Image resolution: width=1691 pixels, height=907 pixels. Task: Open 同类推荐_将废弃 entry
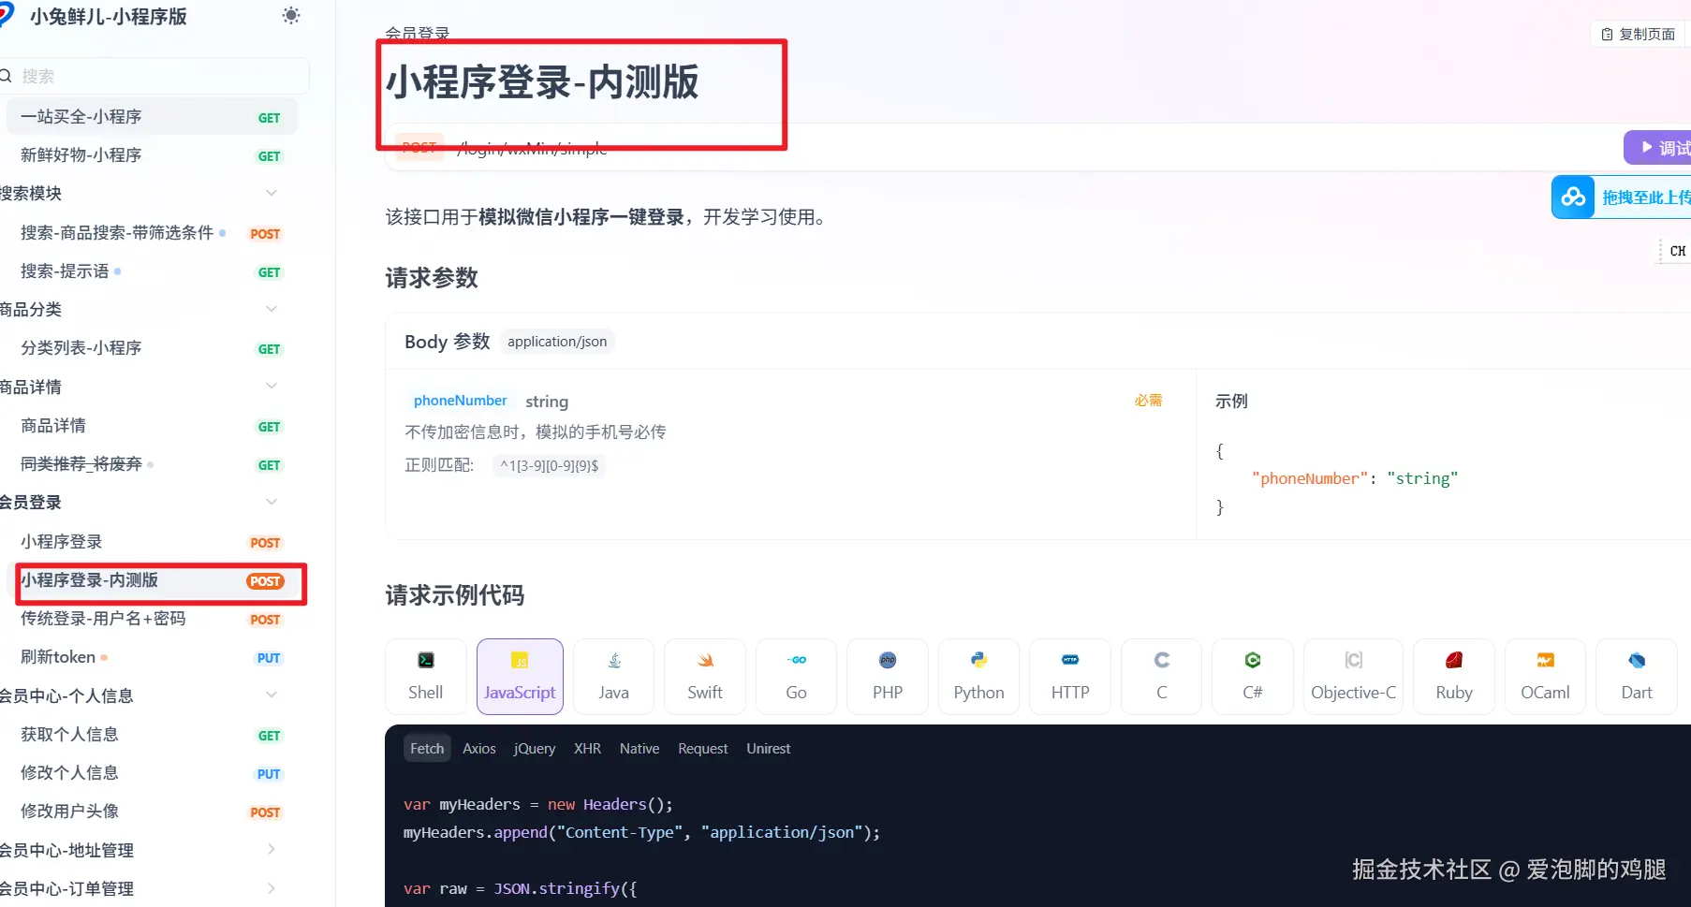[x=152, y=464]
